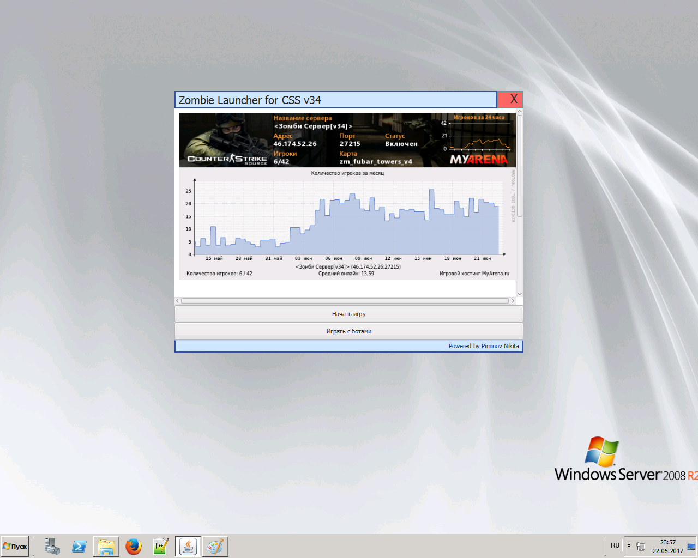Click the network status tray icon
The height and width of the screenshot is (558, 698).
[x=641, y=546]
